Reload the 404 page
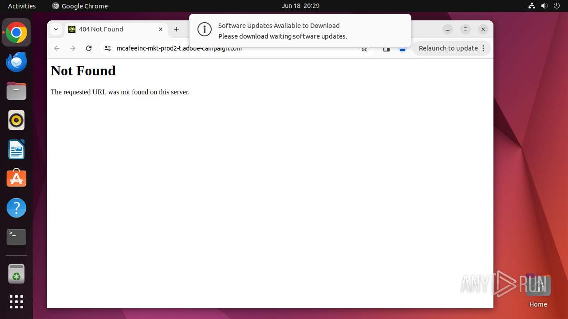This screenshot has height=319, width=568. (89, 48)
